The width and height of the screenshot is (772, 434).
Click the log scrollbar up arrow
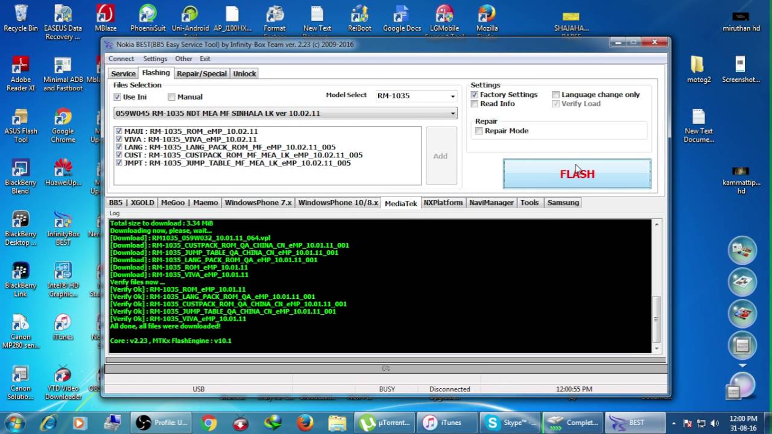pyautogui.click(x=657, y=224)
